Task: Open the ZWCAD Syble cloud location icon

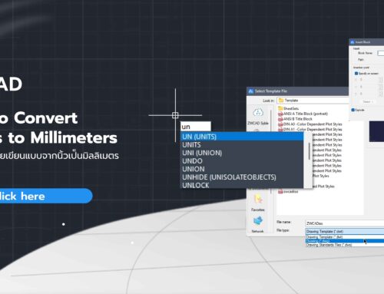Action: [x=258, y=113]
